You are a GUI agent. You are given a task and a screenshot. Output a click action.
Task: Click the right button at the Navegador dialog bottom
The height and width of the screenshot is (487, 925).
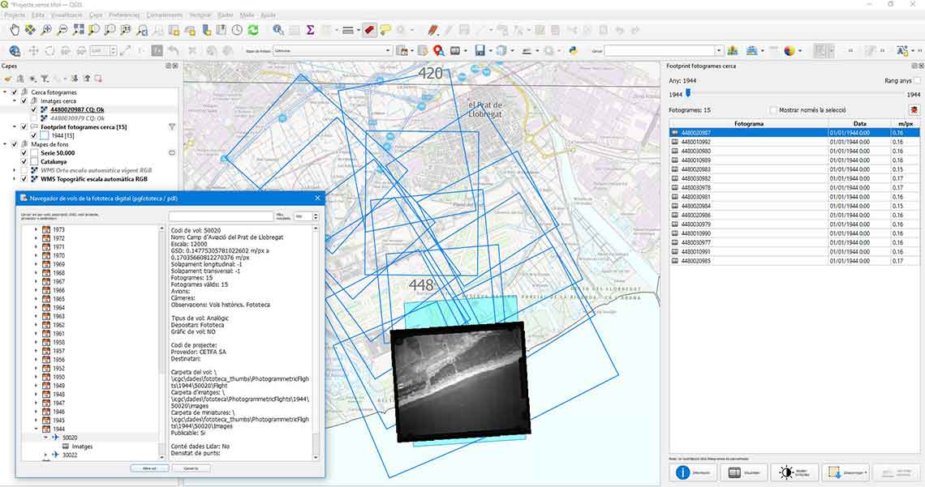tap(191, 468)
